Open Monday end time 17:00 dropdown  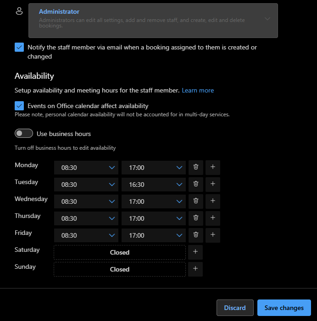pyautogui.click(x=154, y=168)
